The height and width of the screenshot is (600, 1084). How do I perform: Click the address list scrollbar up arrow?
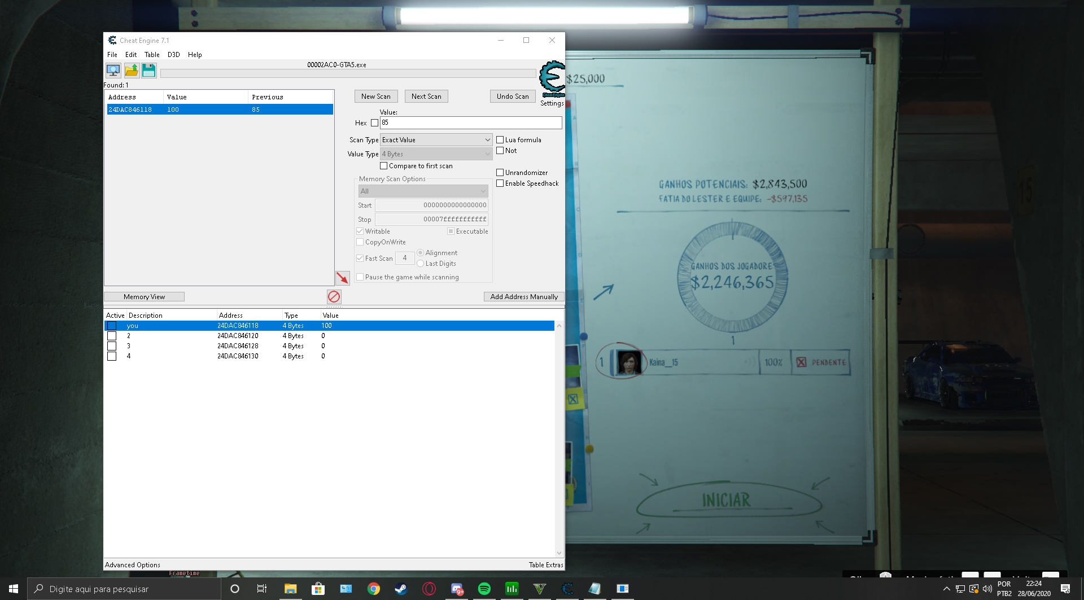tap(560, 326)
